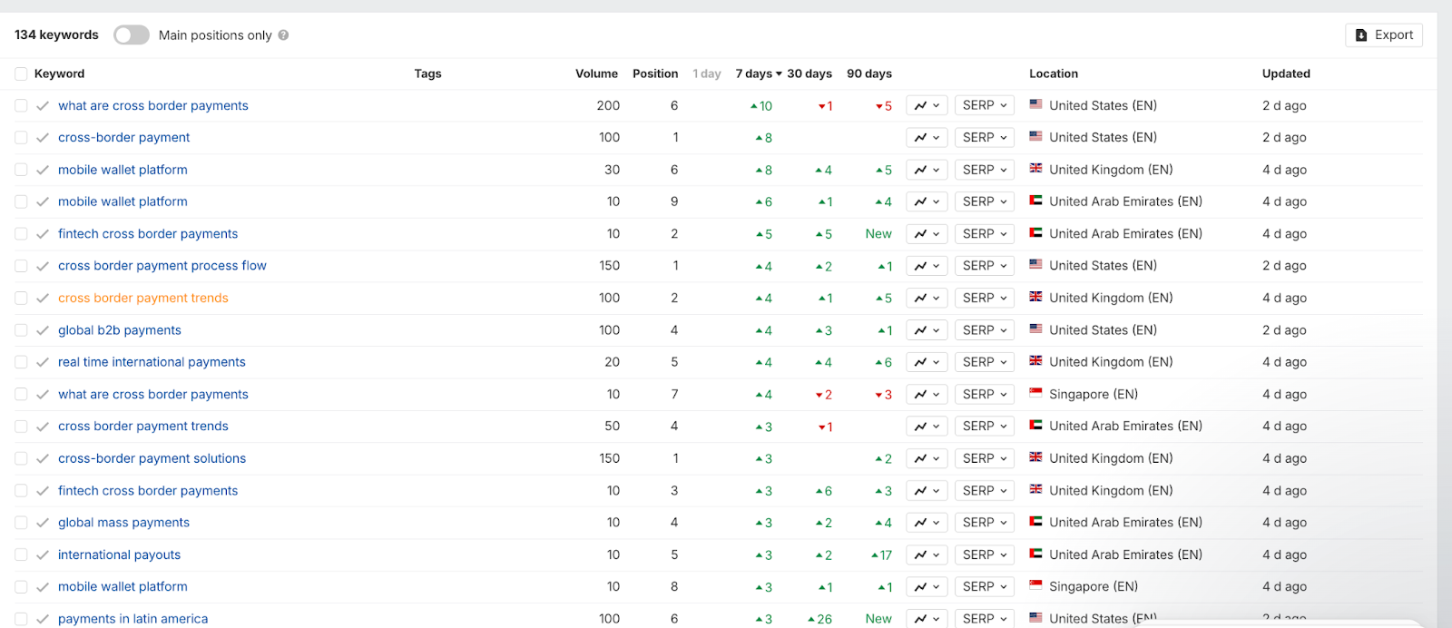Show trend chart for payments in latin america
This screenshot has width=1452, height=628.
point(927,619)
